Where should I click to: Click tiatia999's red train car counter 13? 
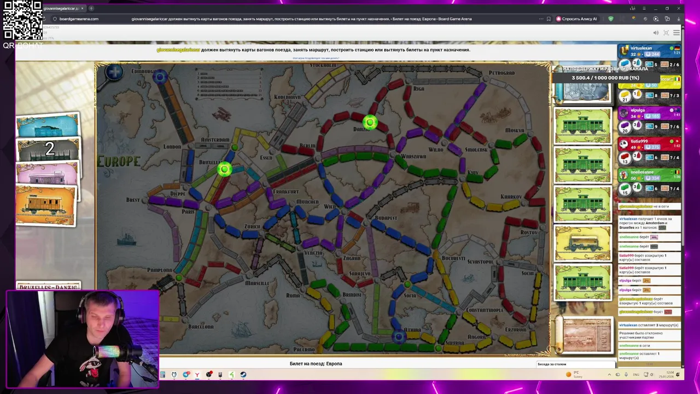click(x=625, y=158)
